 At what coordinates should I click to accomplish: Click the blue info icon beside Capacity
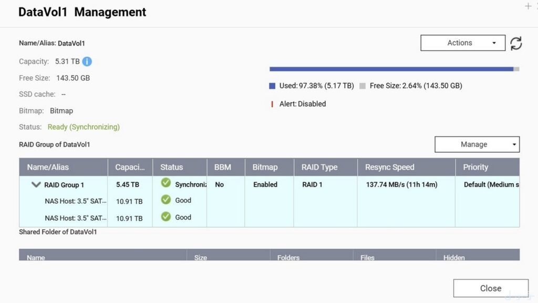pos(87,61)
